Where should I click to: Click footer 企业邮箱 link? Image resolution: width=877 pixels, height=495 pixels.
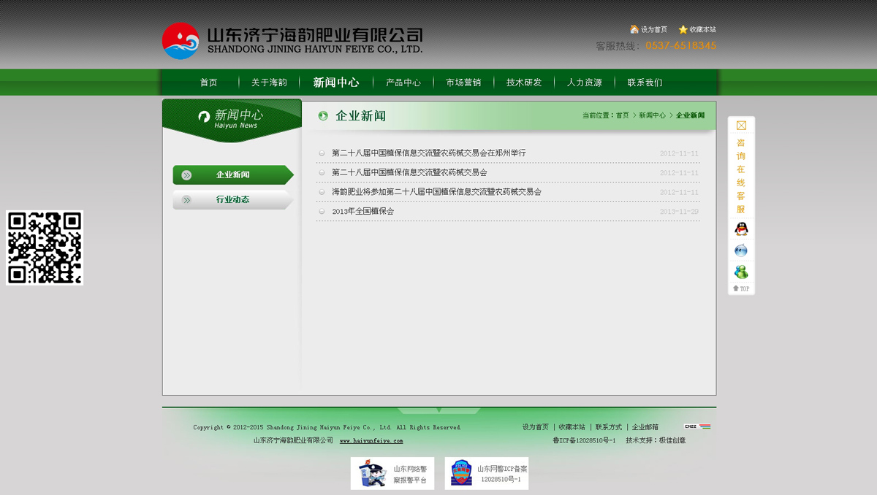[x=645, y=427]
